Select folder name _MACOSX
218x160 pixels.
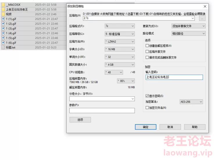pyautogui.click(x=13, y=5)
